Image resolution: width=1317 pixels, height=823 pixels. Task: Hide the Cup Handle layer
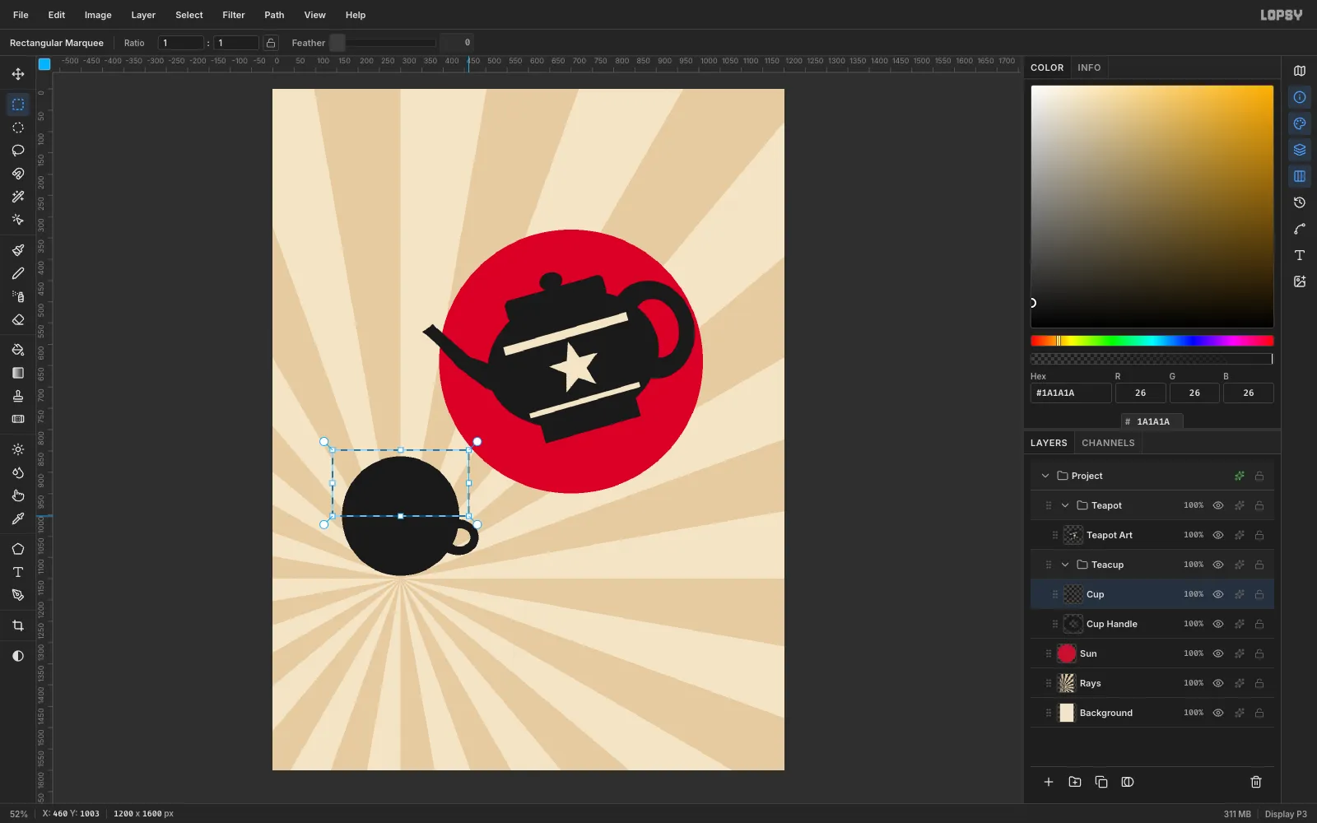click(x=1218, y=624)
